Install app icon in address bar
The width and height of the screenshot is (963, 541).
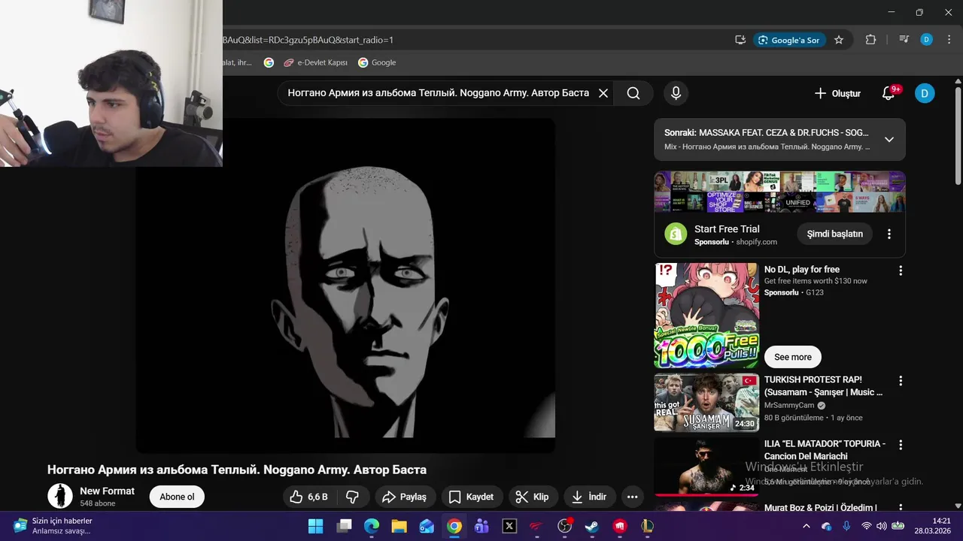tap(740, 40)
